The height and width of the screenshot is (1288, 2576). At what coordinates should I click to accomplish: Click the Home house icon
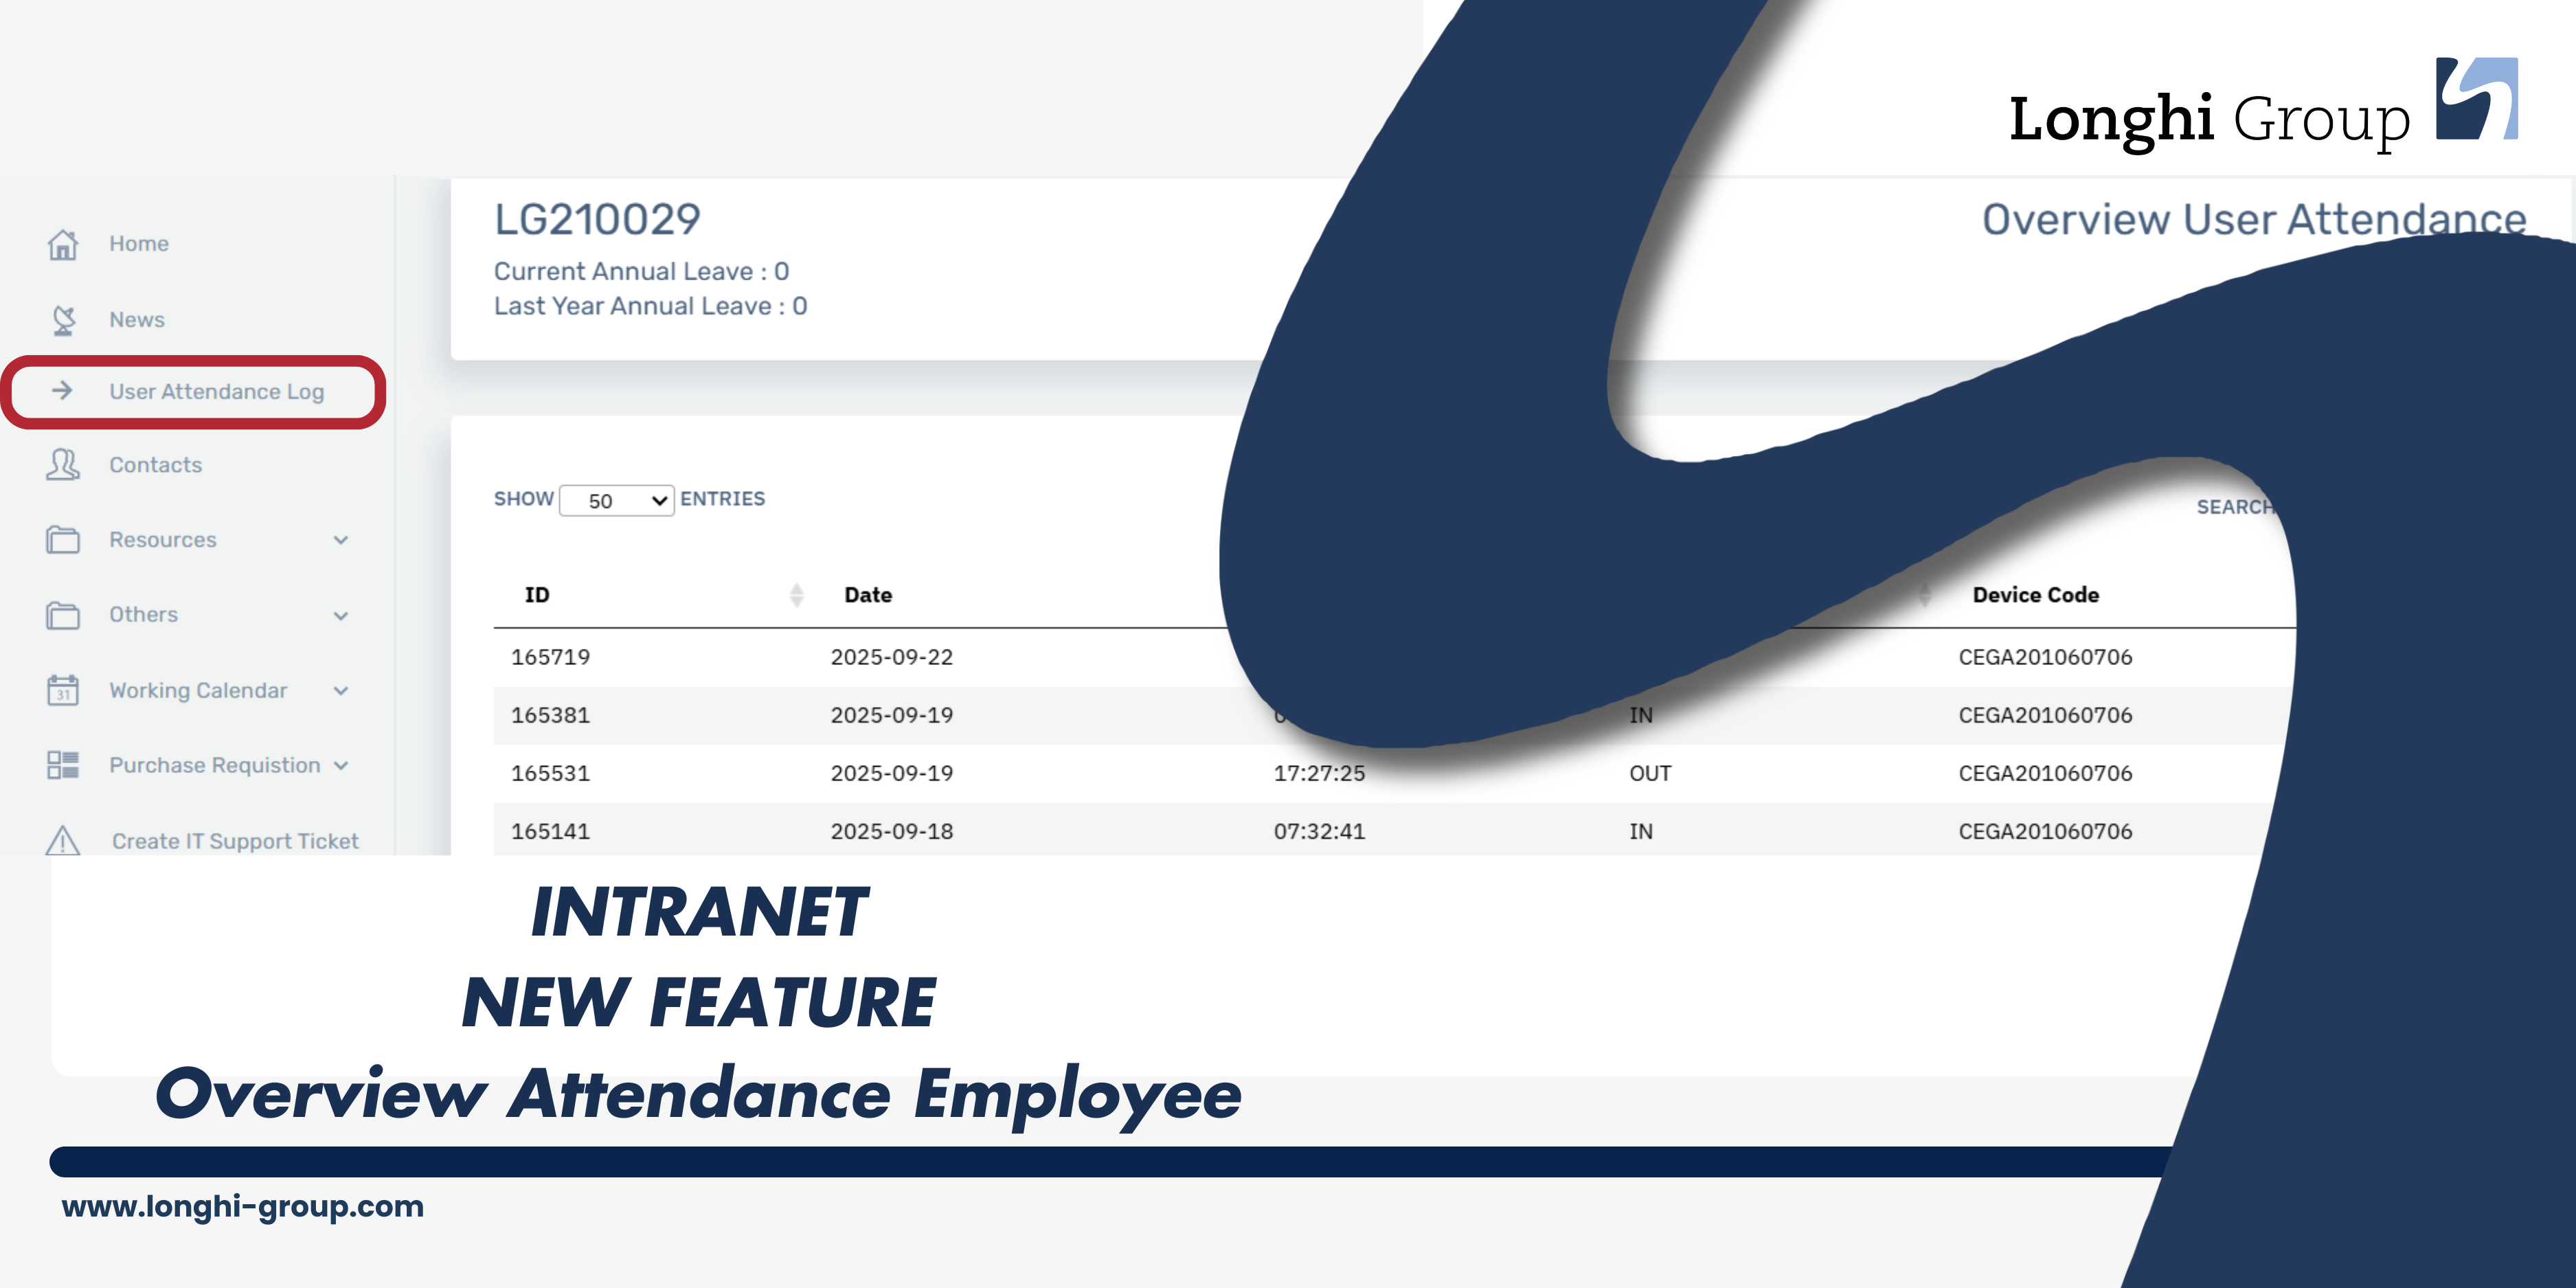pyautogui.click(x=63, y=244)
